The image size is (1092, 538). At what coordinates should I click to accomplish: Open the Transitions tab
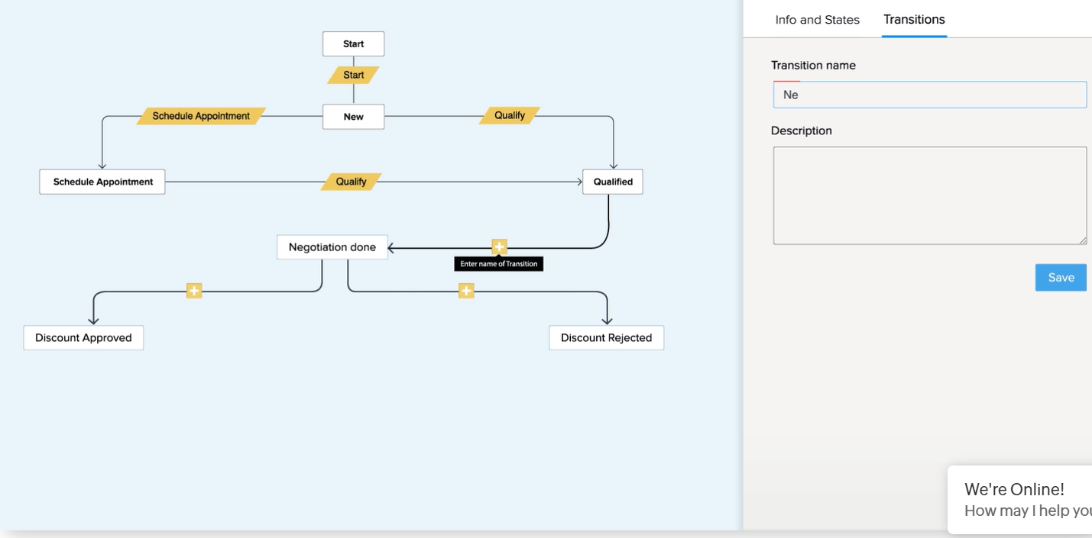[x=914, y=20]
